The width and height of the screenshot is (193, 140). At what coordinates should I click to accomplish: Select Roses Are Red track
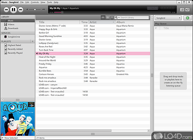93,47
